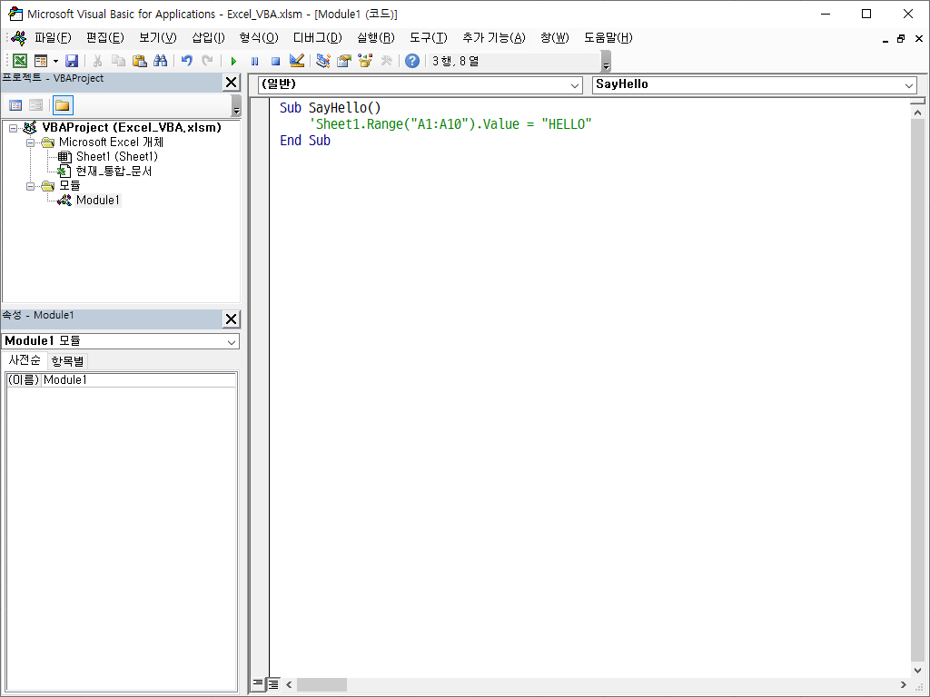Viewport: 930px width, 697px height.
Task: Click the Break (pause) icon
Action: pyautogui.click(x=254, y=61)
